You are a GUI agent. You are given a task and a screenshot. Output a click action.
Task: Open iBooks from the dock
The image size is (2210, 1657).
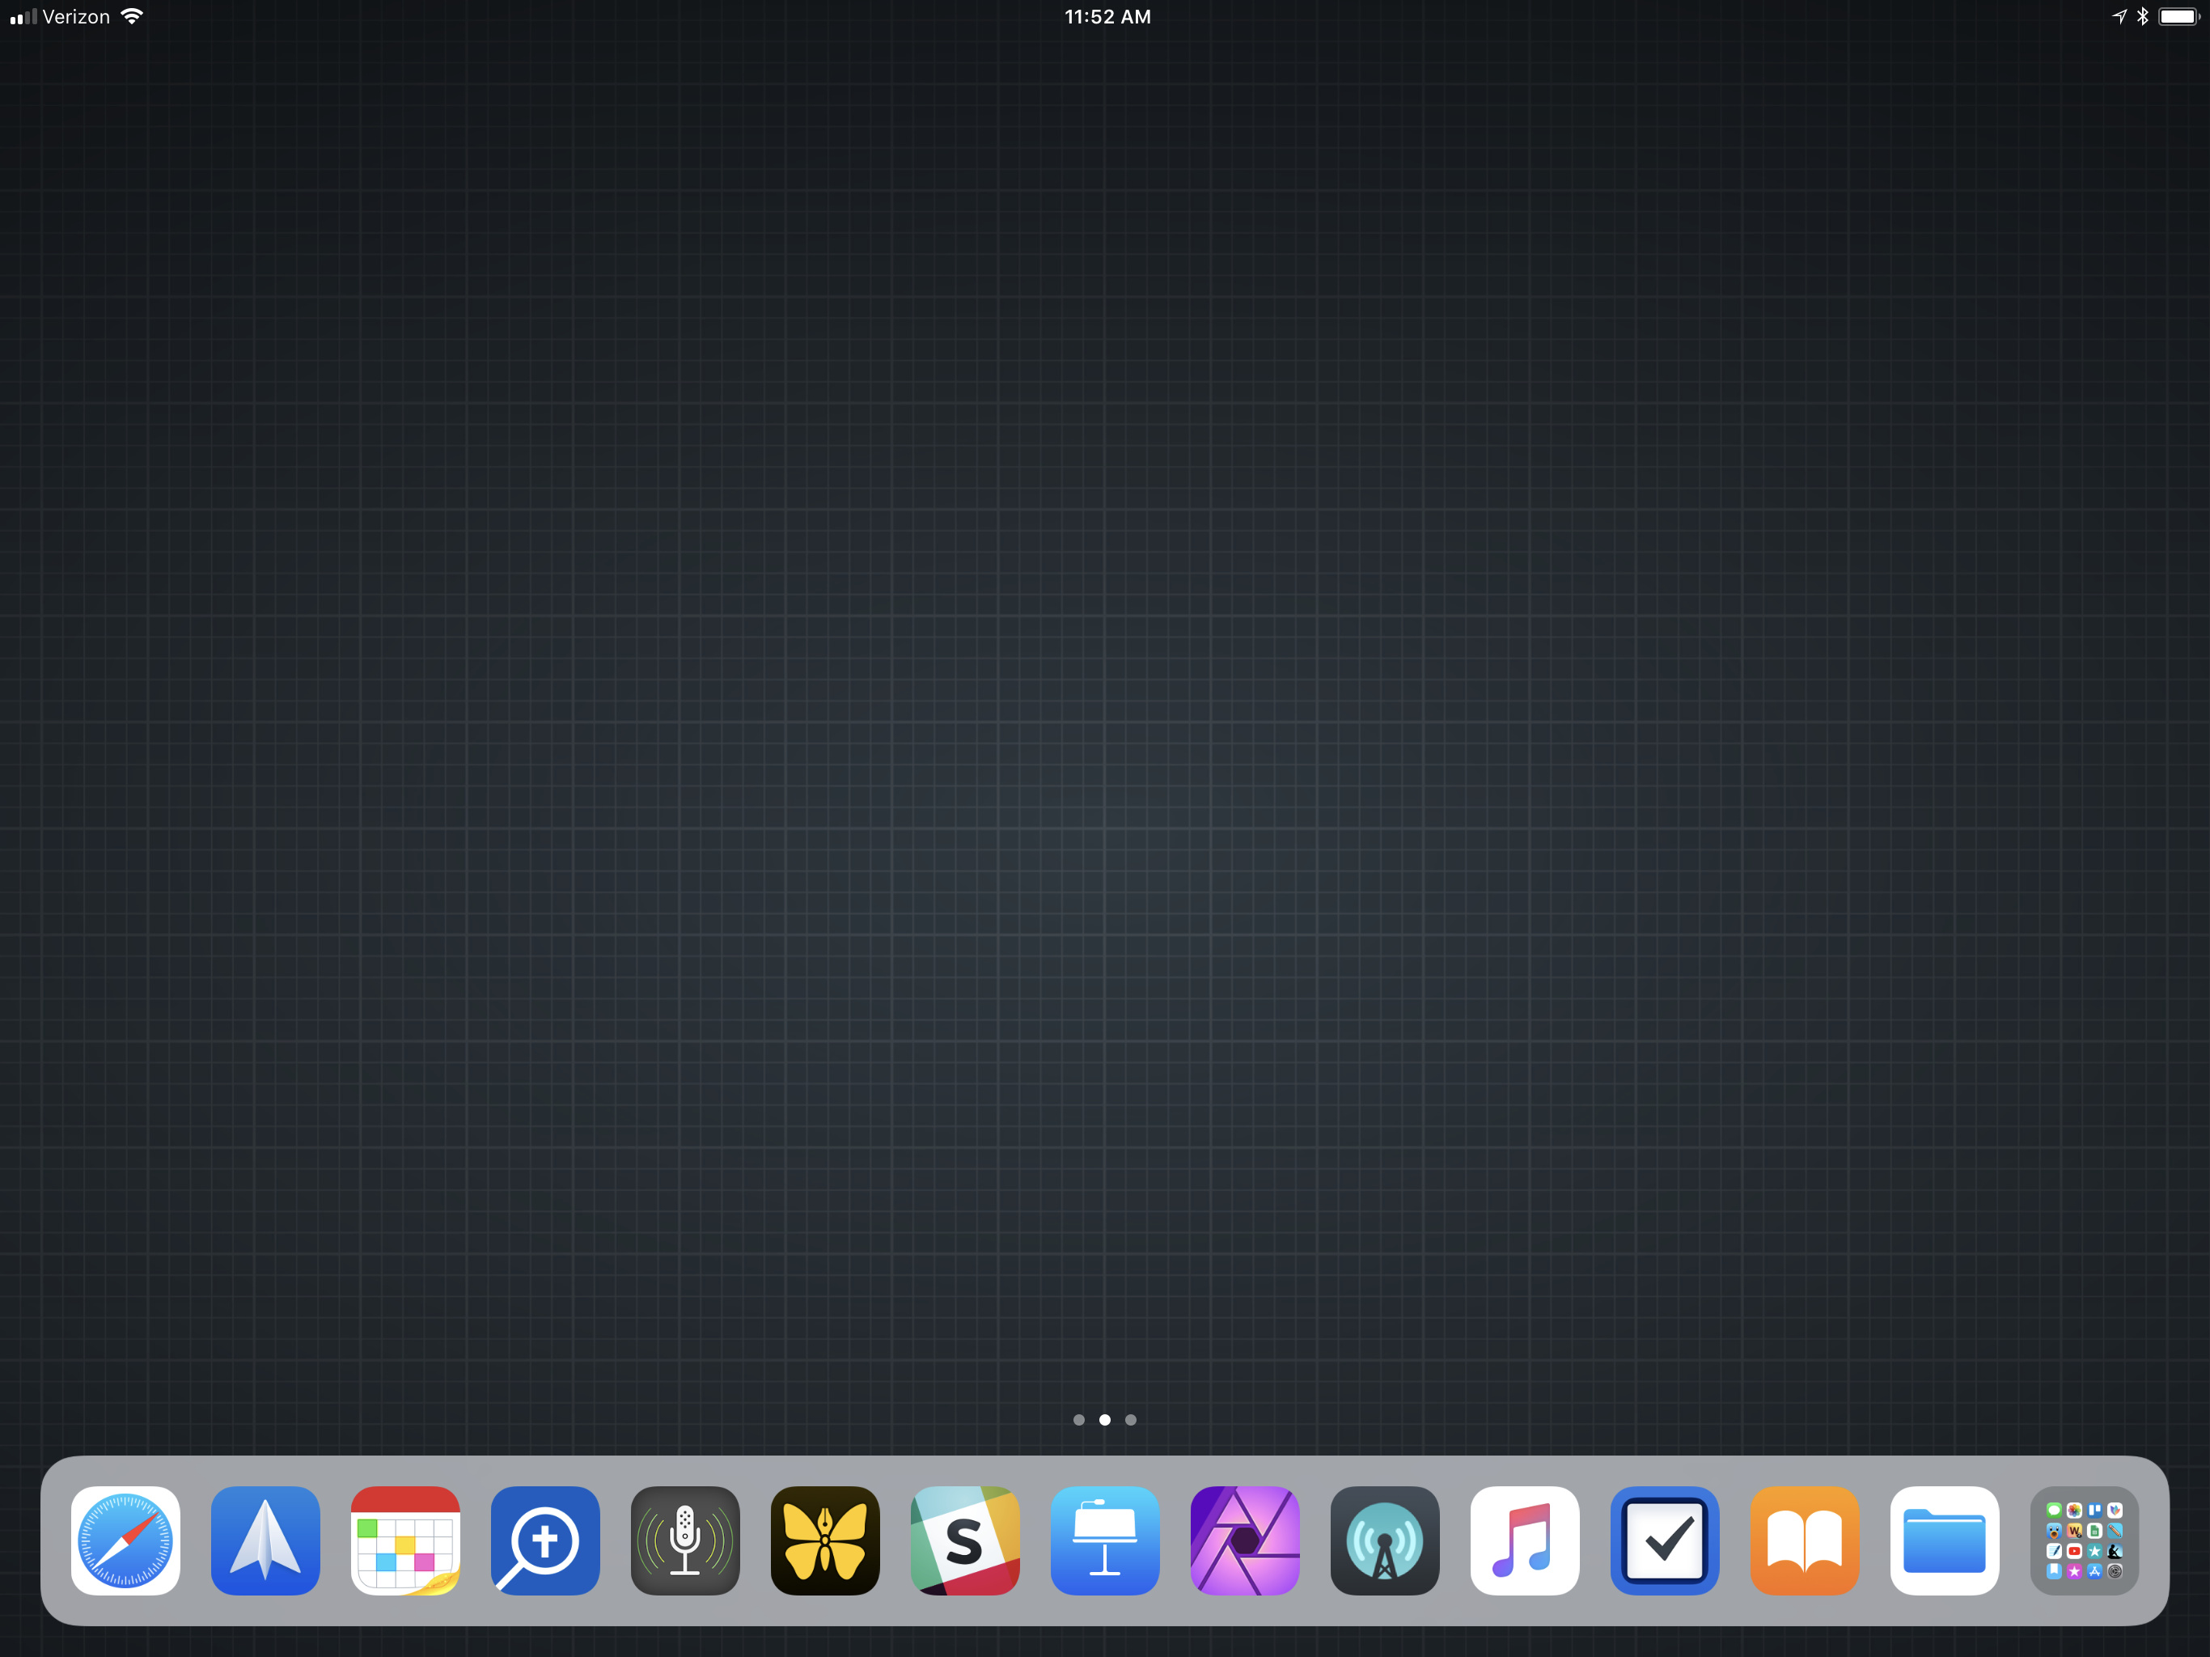[1806, 1540]
